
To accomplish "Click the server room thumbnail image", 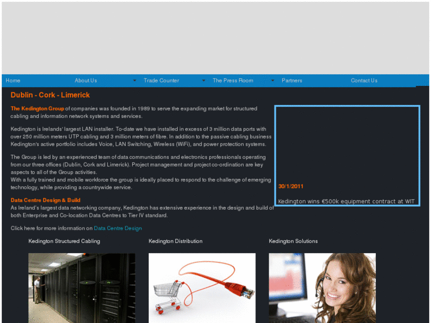I will 82,288.
